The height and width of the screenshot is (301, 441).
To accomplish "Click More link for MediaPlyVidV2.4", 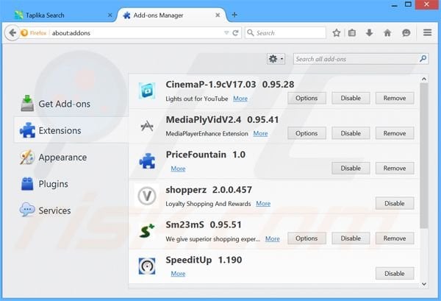I will click(x=260, y=133).
